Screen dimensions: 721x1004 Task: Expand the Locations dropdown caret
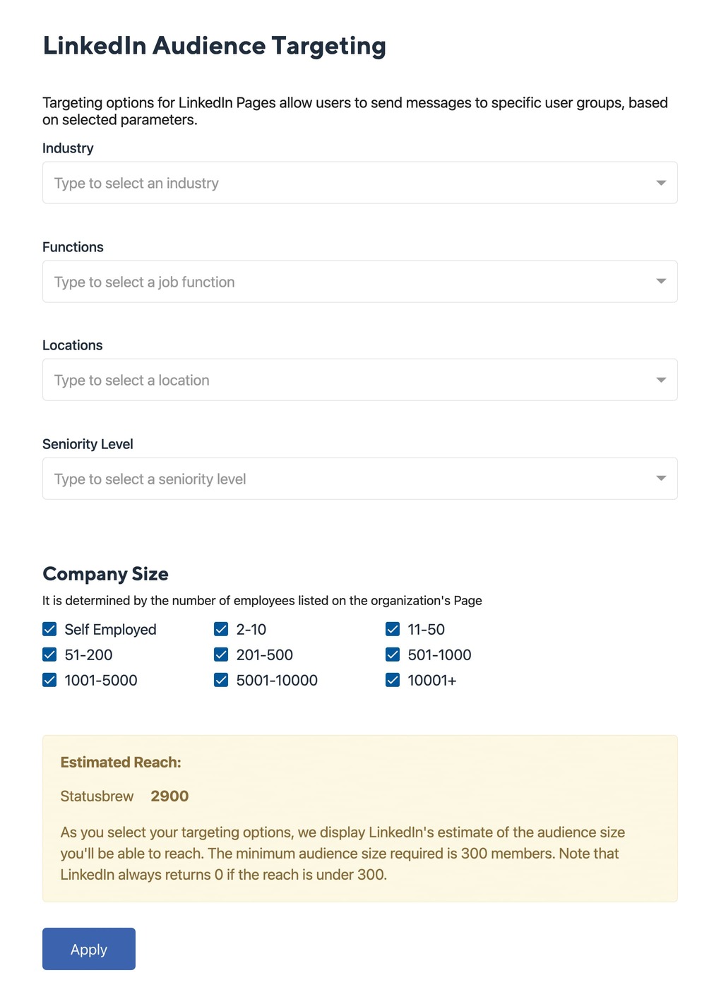coord(661,380)
